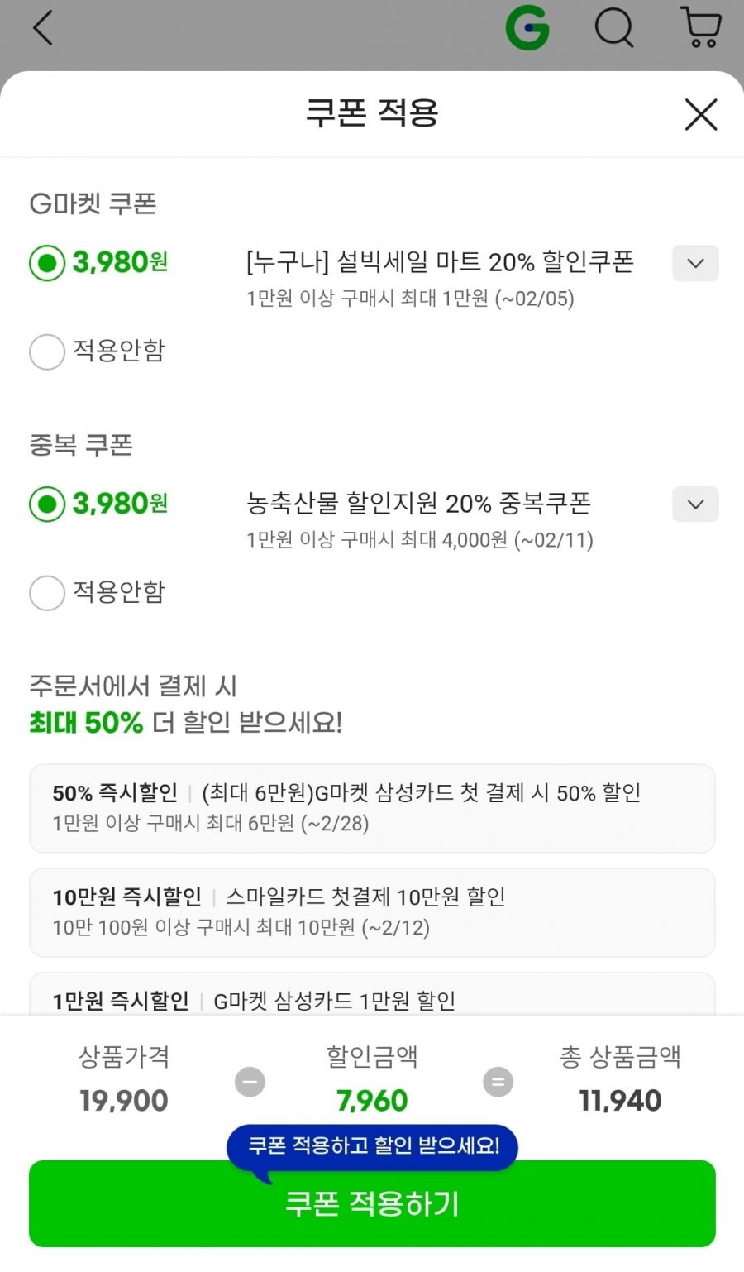Select the 농축산물 20% 중복쿠폰 radio
Screen dimensions: 744x1272
click(47, 504)
